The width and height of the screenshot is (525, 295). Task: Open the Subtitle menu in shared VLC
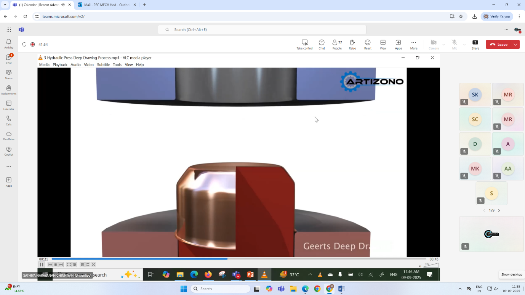click(103, 65)
